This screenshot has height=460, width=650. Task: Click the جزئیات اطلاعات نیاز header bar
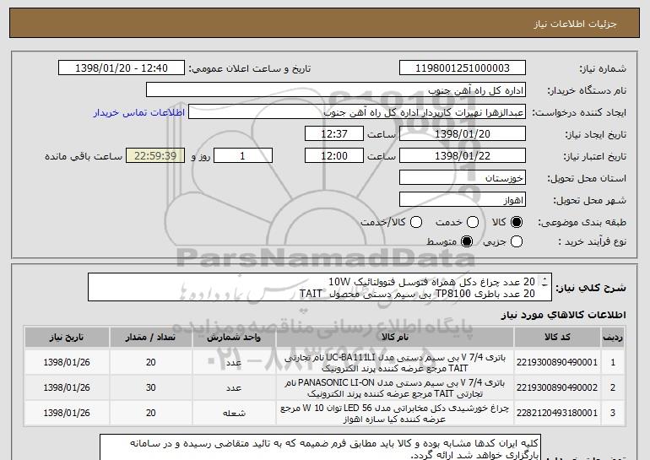coord(325,24)
